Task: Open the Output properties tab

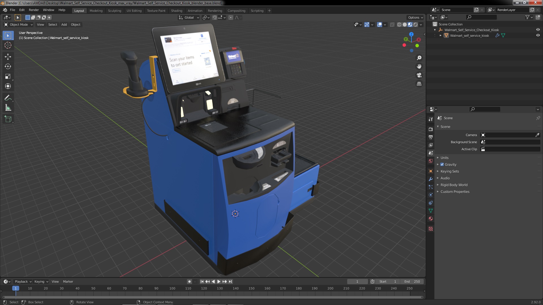Action: click(x=431, y=137)
